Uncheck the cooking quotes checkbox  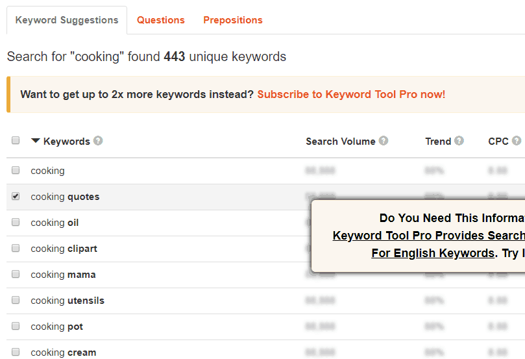click(16, 196)
